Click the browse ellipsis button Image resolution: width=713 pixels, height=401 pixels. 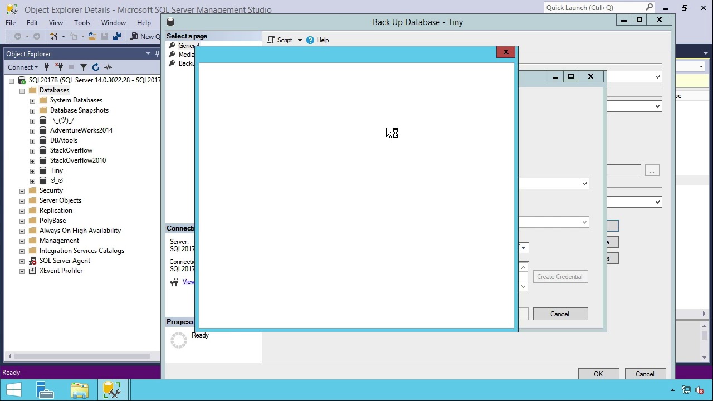pyautogui.click(x=652, y=170)
